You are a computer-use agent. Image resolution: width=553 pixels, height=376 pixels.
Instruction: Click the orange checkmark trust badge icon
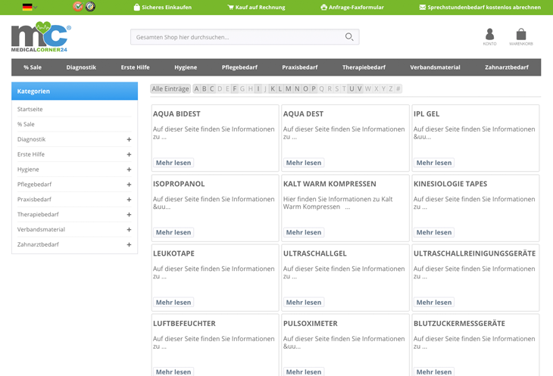[78, 6]
